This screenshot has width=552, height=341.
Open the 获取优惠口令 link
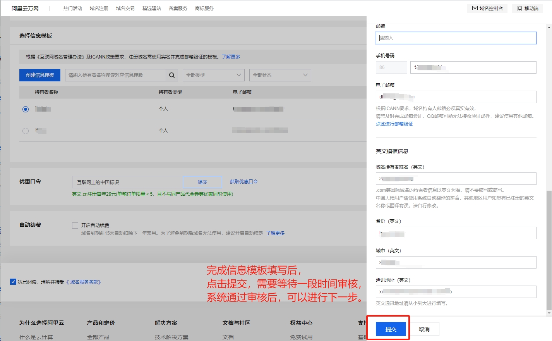243,182
